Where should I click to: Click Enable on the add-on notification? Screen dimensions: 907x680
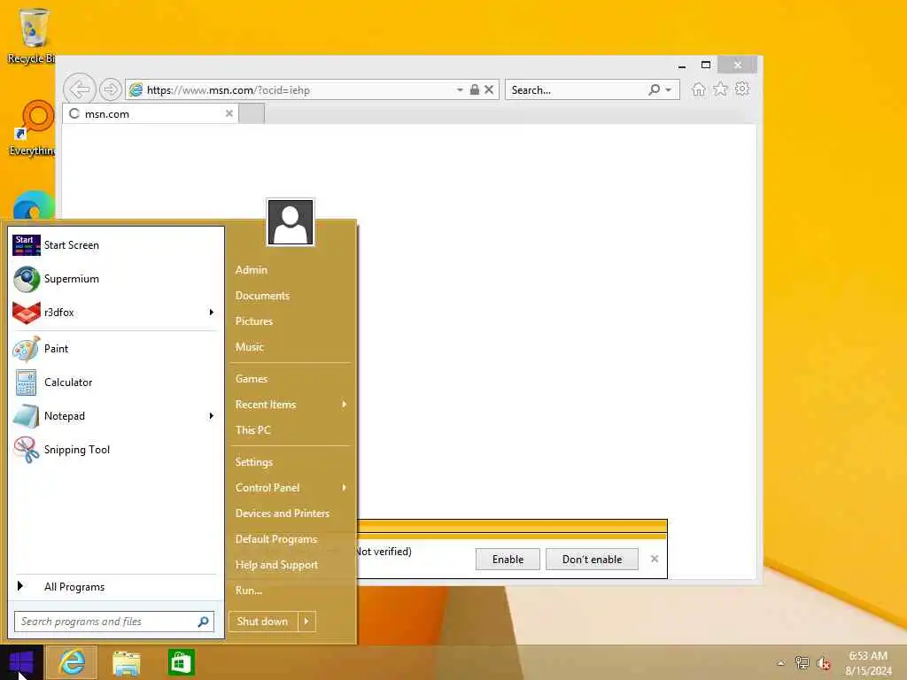point(508,560)
